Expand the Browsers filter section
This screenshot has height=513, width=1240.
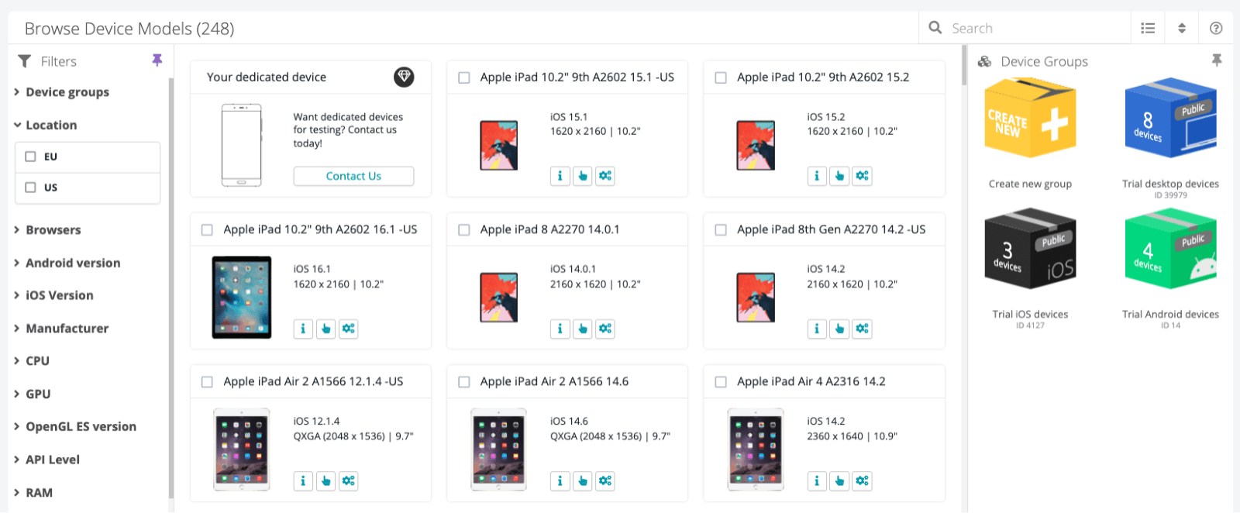53,230
